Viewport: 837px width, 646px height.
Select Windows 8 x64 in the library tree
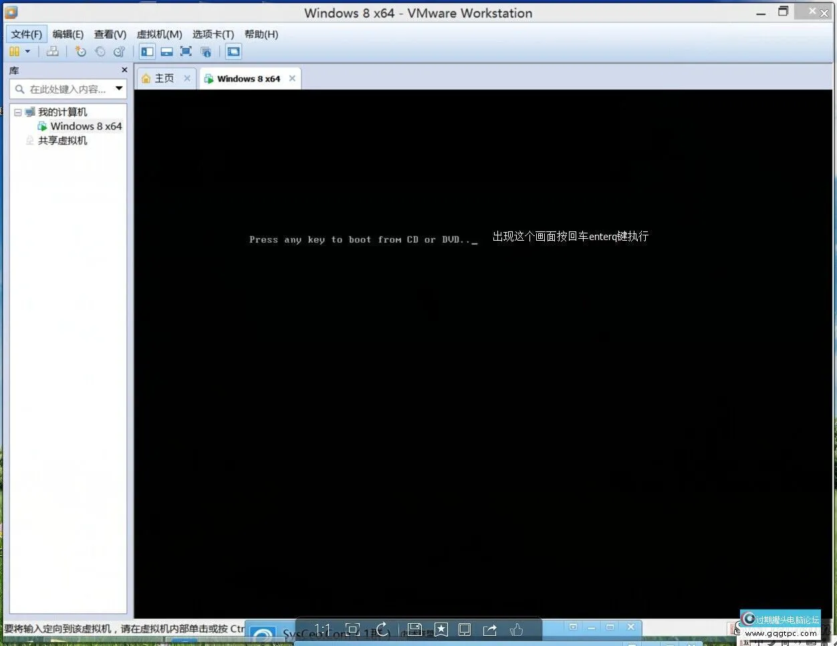click(86, 126)
